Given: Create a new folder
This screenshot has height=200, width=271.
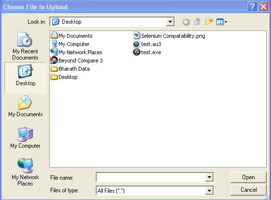Looking at the screenshot, I should [x=209, y=22].
